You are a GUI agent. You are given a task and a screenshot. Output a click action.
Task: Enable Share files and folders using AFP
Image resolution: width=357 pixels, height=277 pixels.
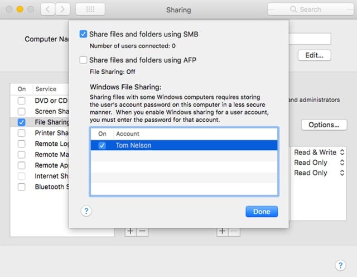(84, 60)
